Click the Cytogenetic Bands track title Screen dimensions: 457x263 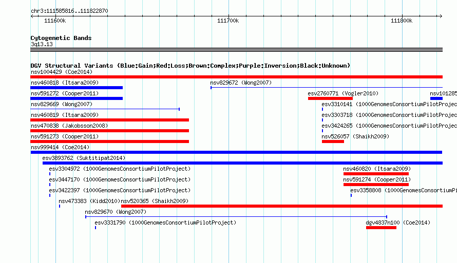click(61, 38)
